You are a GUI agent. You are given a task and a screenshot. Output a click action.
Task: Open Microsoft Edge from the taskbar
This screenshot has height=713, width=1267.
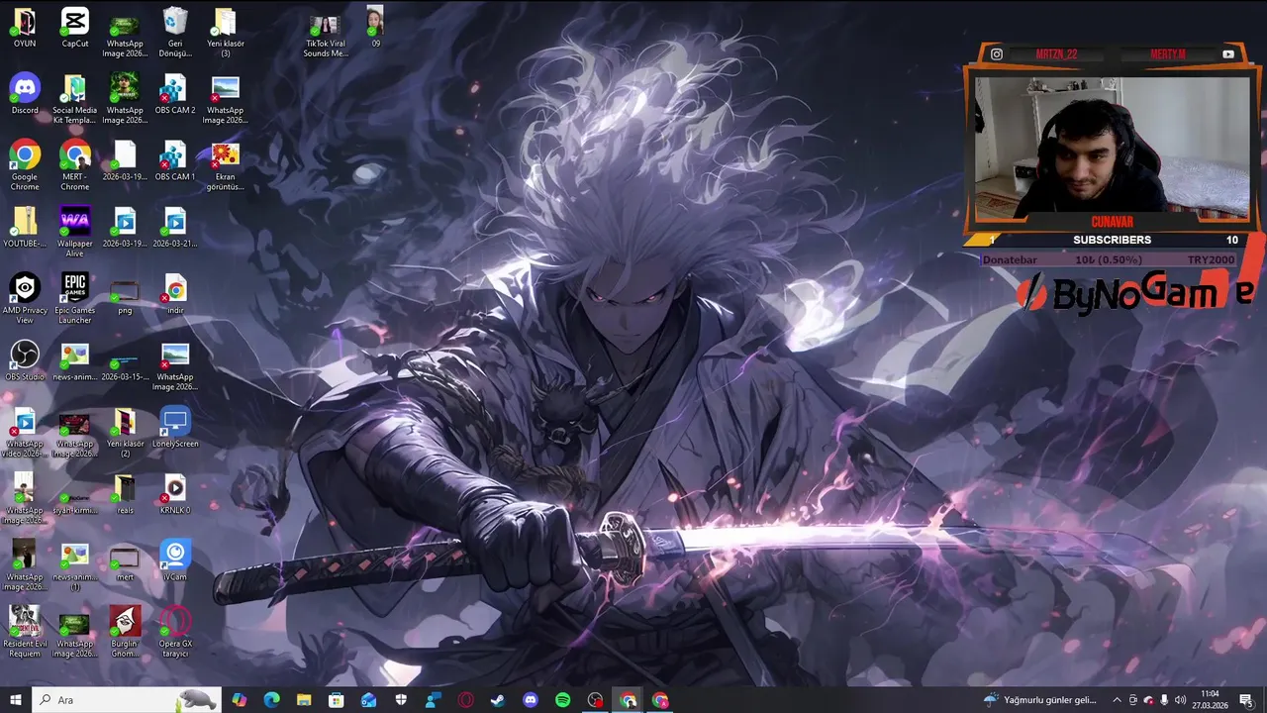[271, 700]
